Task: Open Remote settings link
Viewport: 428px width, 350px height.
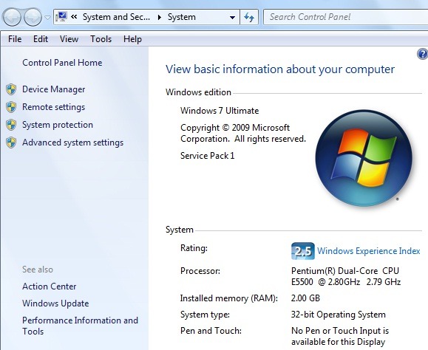Action: tap(53, 107)
